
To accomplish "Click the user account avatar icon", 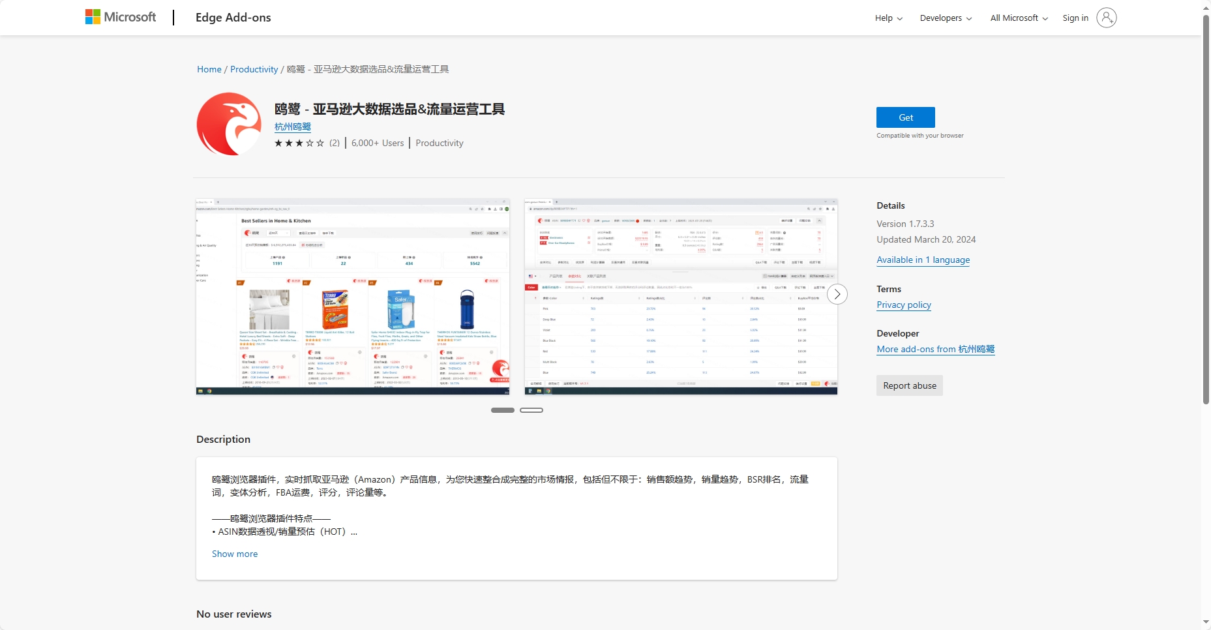I will [x=1107, y=18].
